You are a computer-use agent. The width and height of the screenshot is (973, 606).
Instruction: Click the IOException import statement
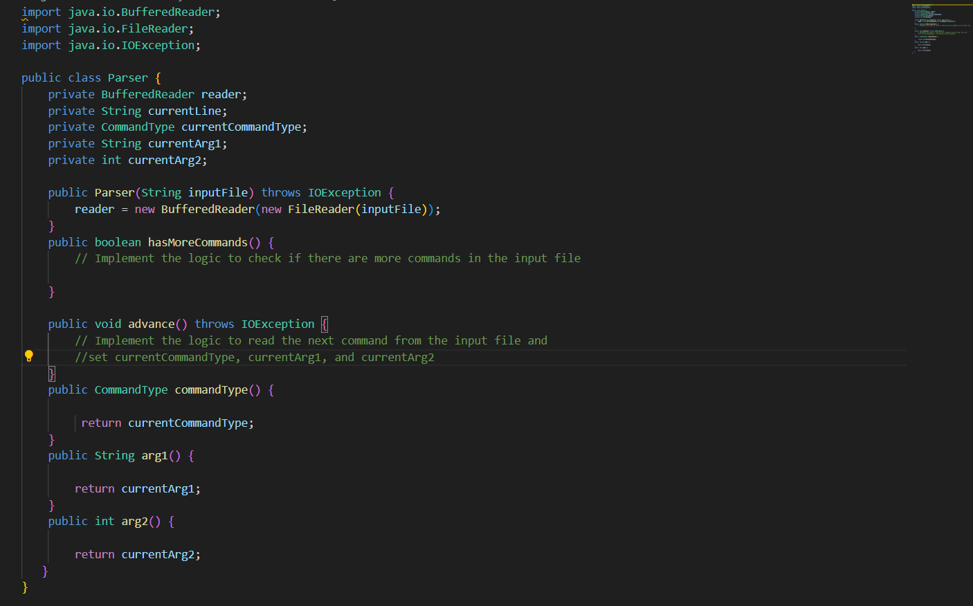114,44
